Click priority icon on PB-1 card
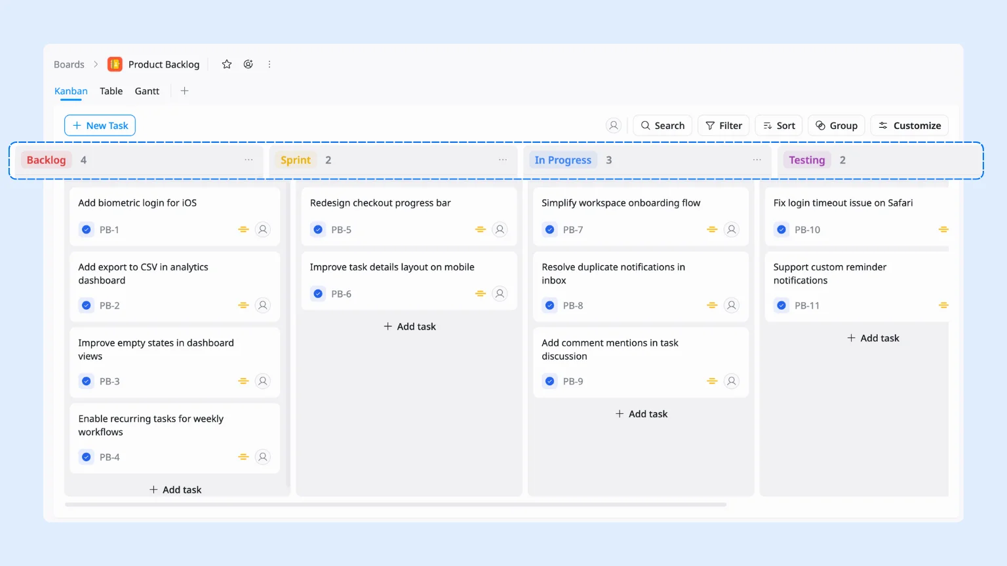This screenshot has width=1007, height=566. (243, 229)
